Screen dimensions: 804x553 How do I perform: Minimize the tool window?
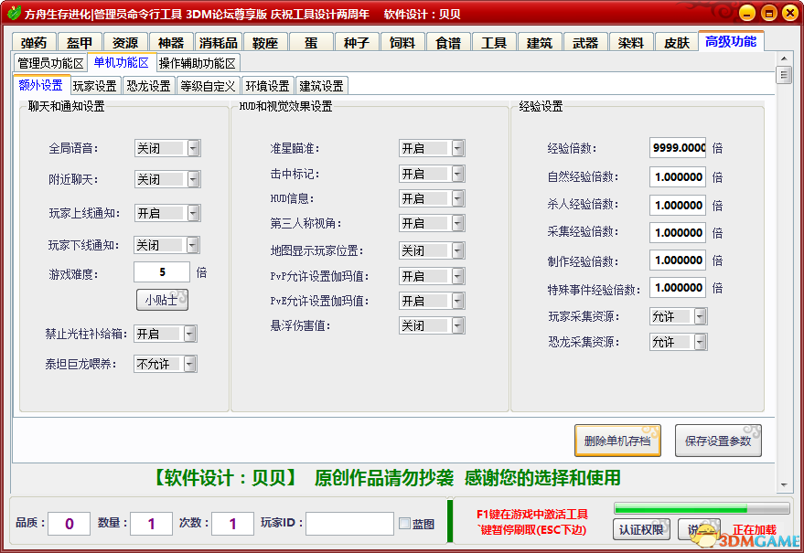coord(747,14)
